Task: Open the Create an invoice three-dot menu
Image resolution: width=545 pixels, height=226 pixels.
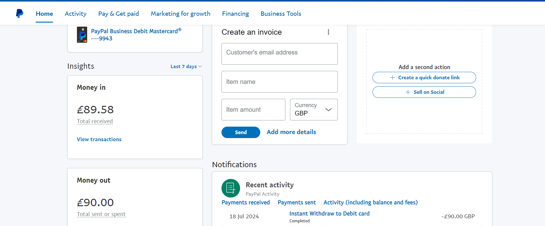Action: tap(328, 32)
